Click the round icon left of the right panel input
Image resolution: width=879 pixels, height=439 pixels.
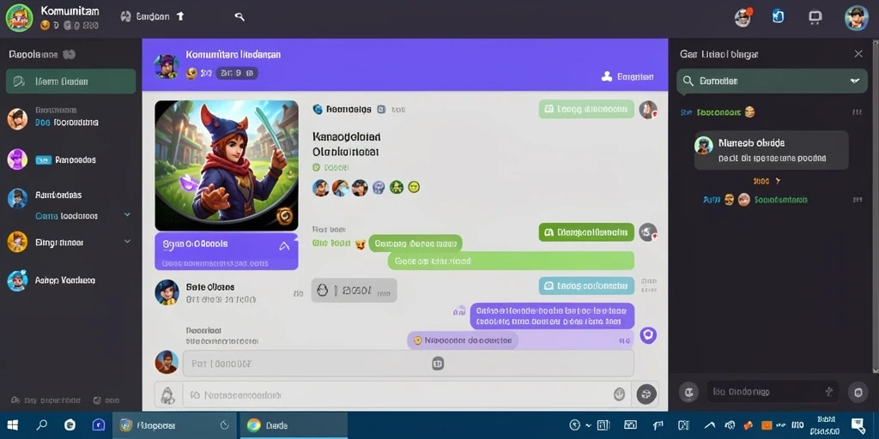point(689,392)
